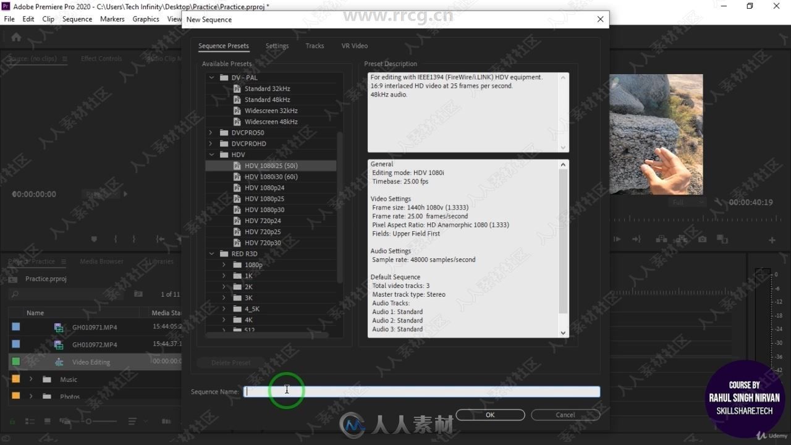Collapse the DV - PAL preset folder
Image resolution: width=791 pixels, height=445 pixels.
[211, 78]
